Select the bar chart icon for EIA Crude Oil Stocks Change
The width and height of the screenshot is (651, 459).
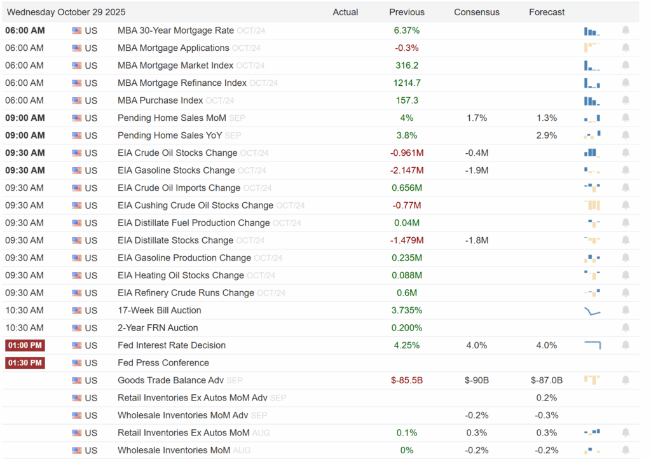pos(591,153)
